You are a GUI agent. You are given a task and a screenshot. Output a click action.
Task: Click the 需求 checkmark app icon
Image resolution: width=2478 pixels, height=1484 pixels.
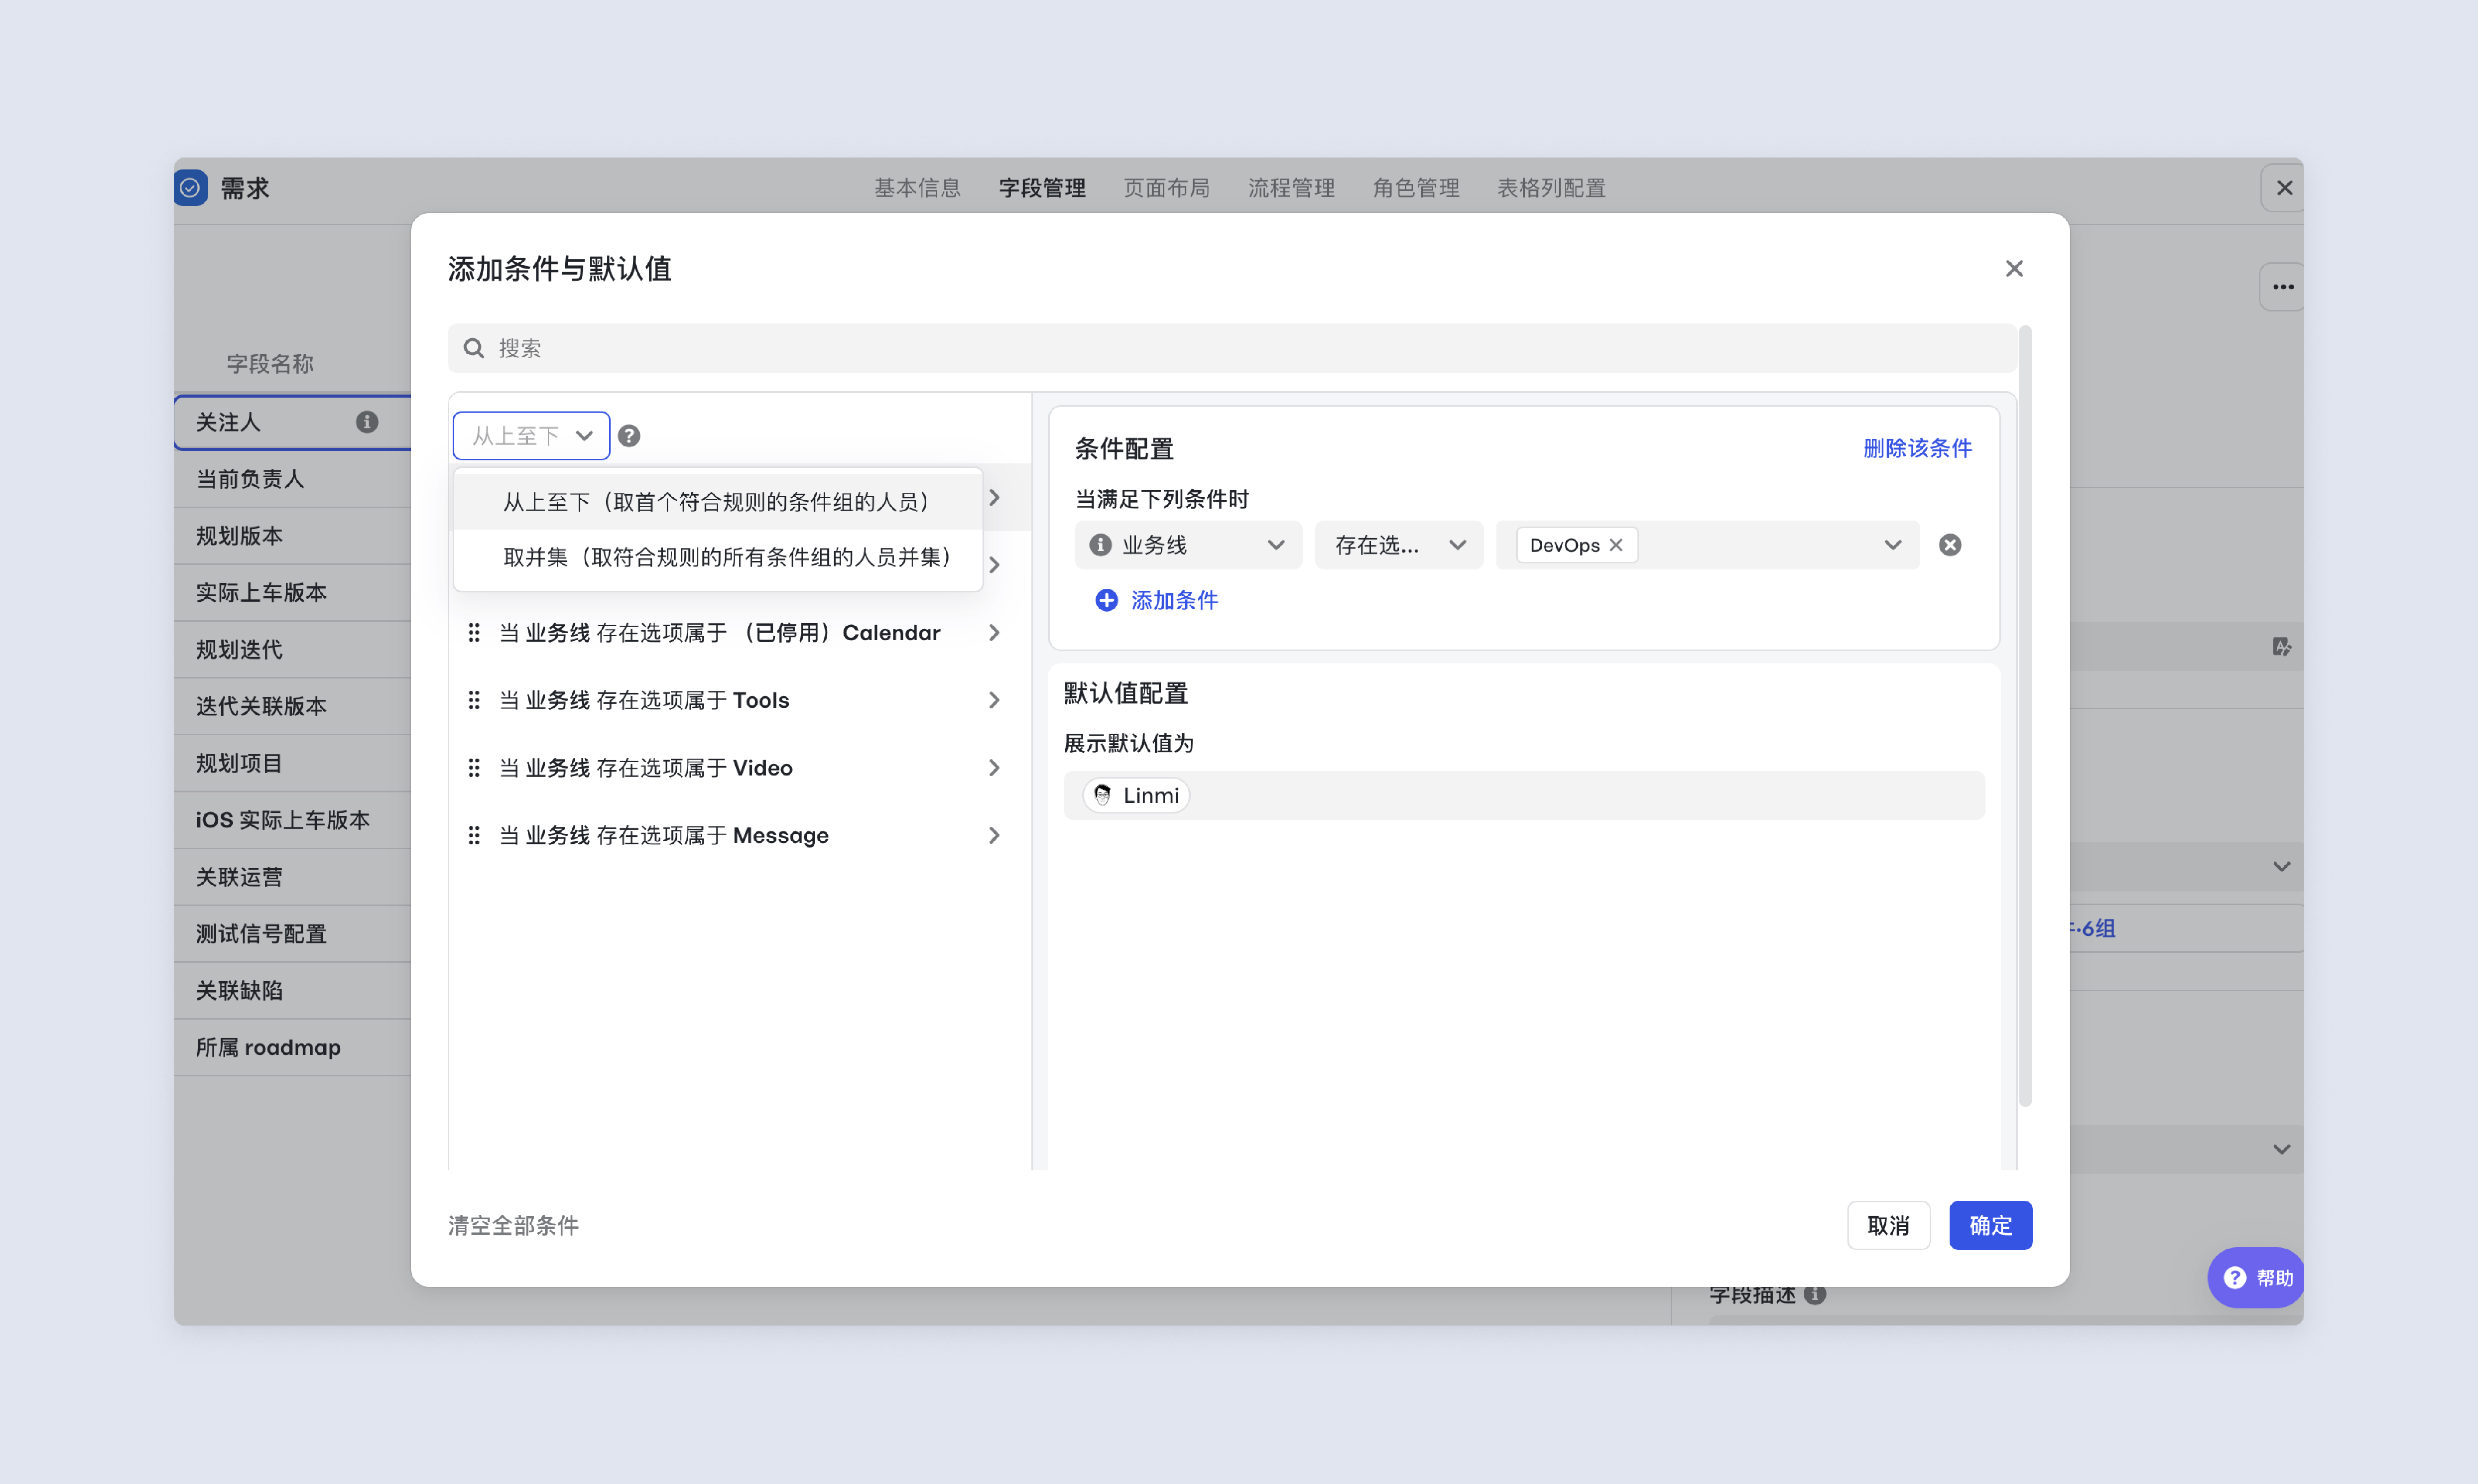coord(191,188)
